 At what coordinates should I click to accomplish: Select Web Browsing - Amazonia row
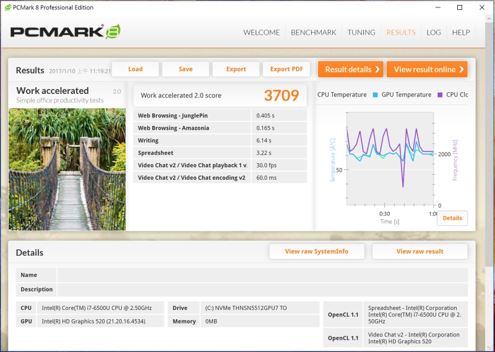pos(220,128)
